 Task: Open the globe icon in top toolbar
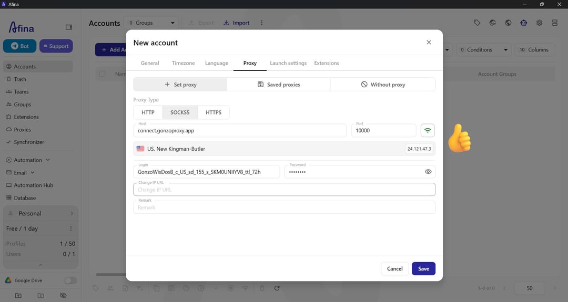tap(508, 23)
